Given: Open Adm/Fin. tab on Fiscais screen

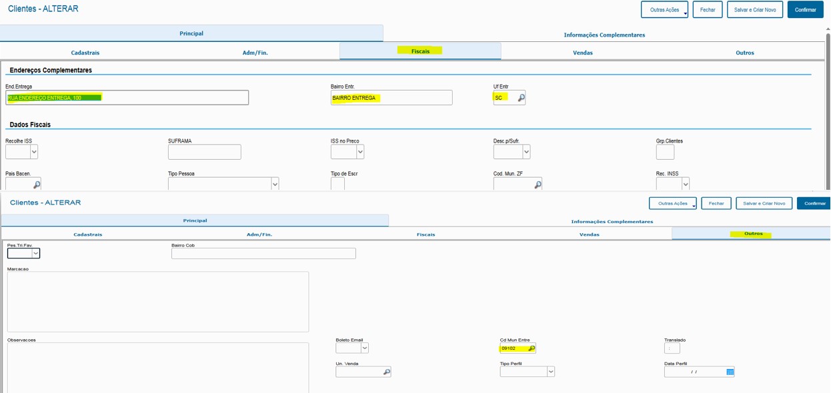Looking at the screenshot, I should pyautogui.click(x=255, y=53).
